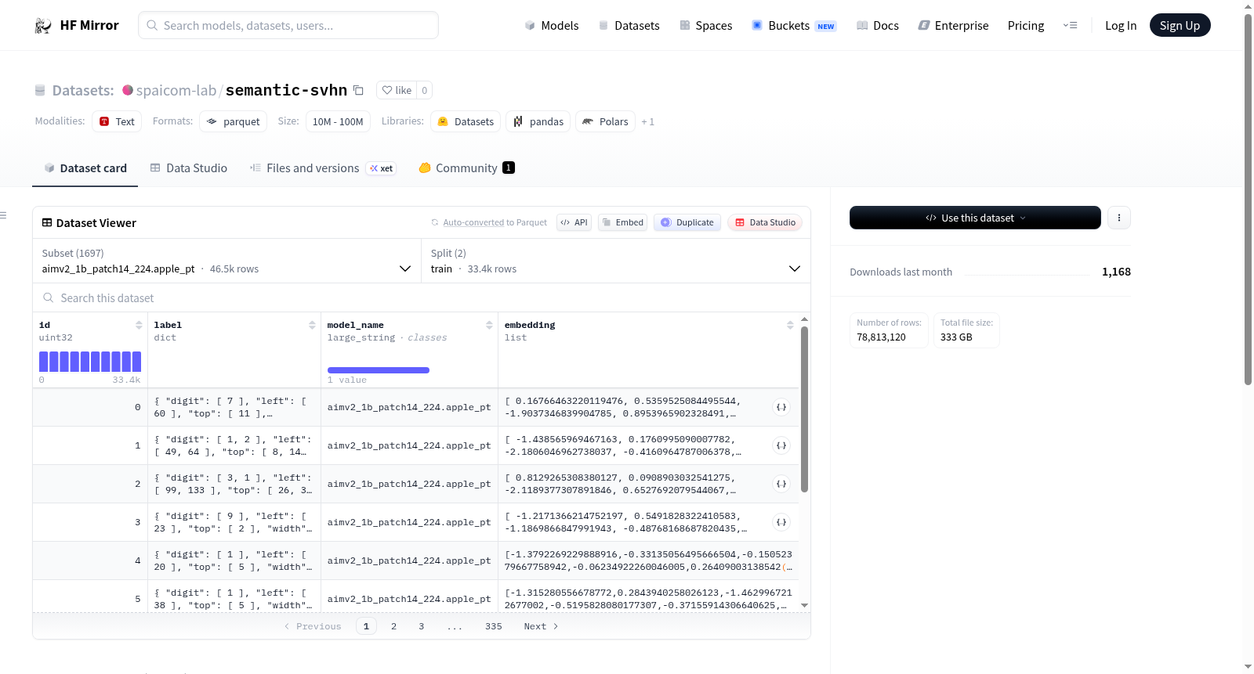Sort by the label column
Screen dimensions: 1254x674
(x=312, y=325)
